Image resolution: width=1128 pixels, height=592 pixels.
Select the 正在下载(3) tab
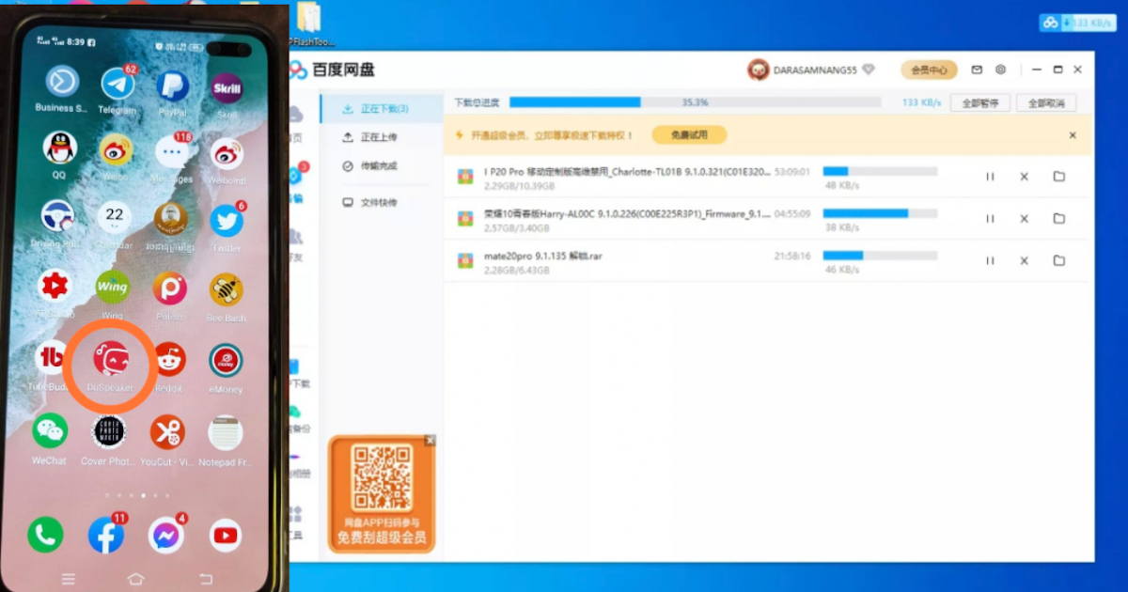click(381, 109)
